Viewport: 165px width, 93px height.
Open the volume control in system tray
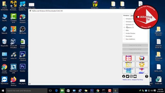[152, 91]
